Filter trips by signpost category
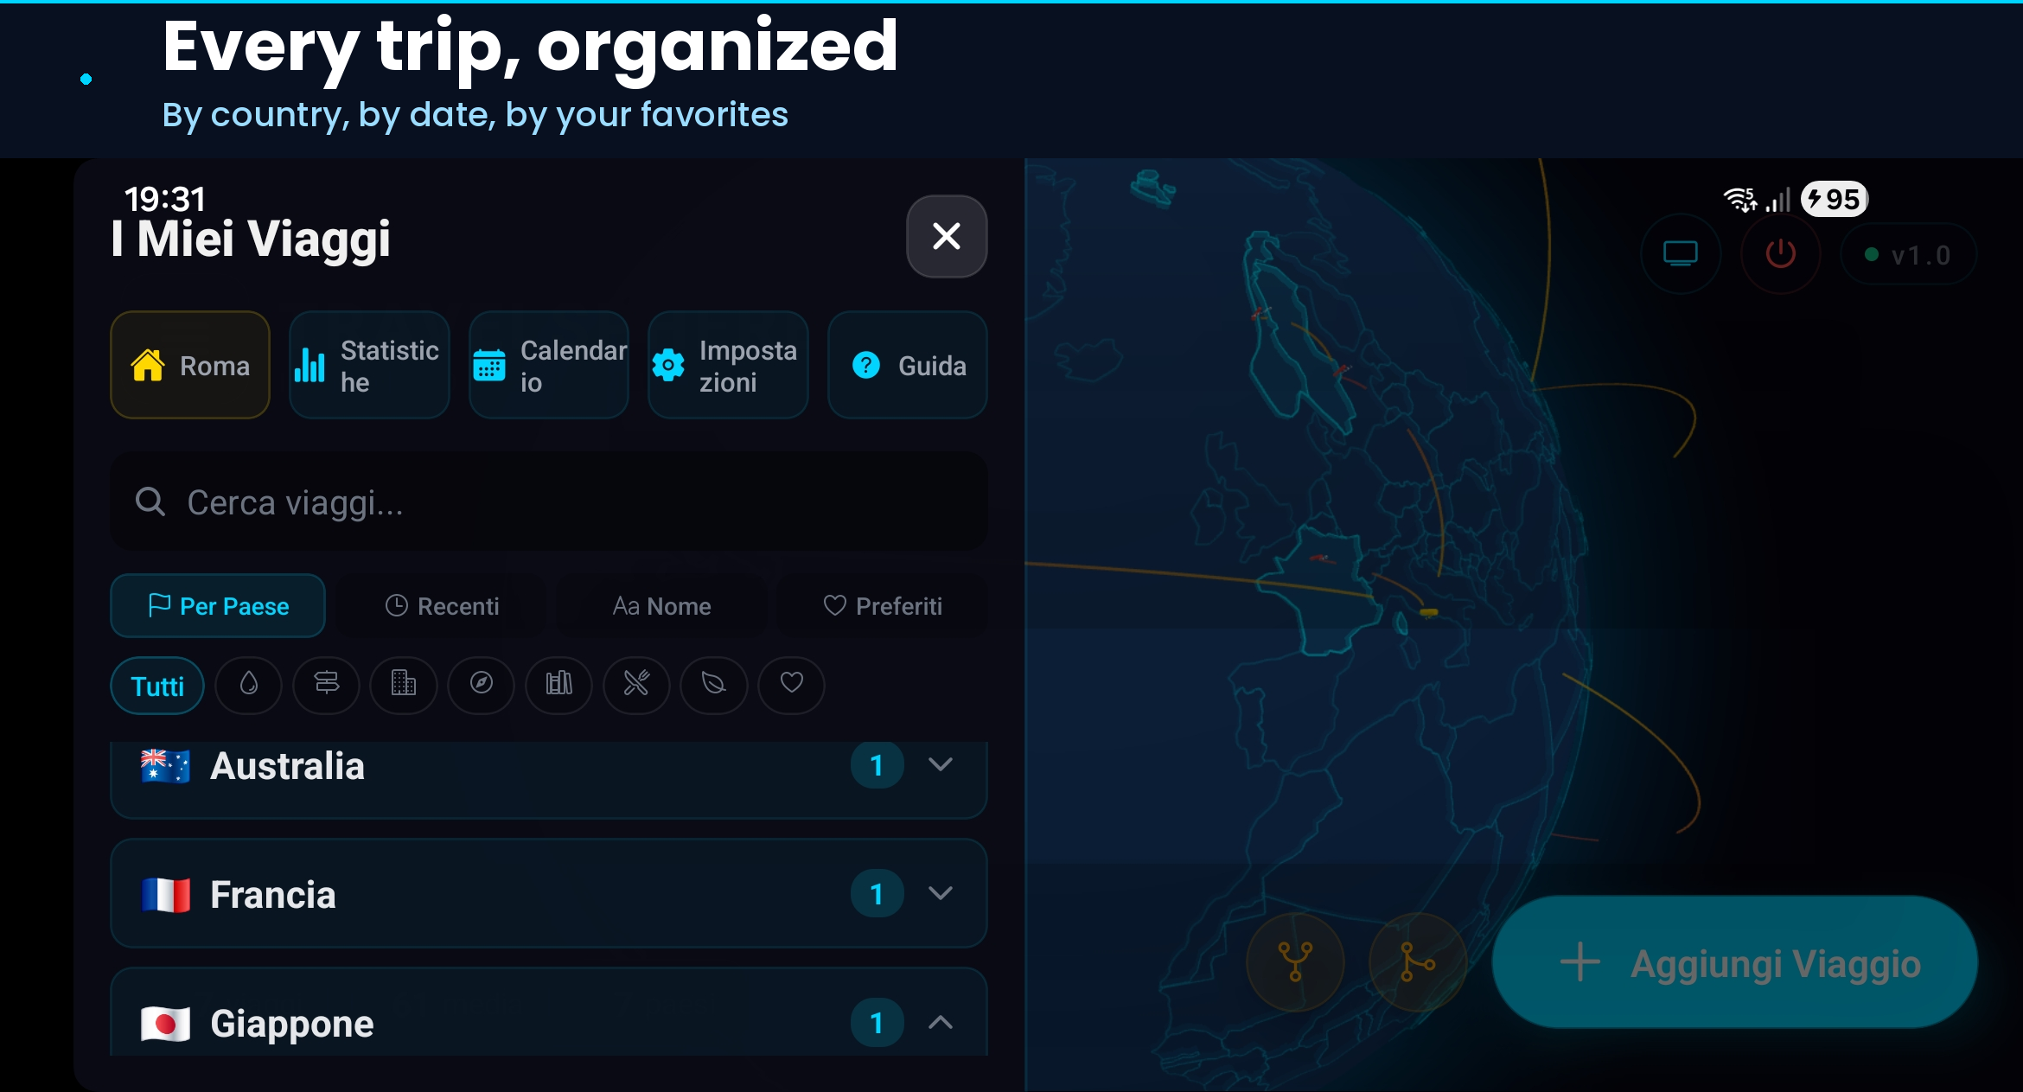This screenshot has width=2023, height=1092. tap(327, 685)
